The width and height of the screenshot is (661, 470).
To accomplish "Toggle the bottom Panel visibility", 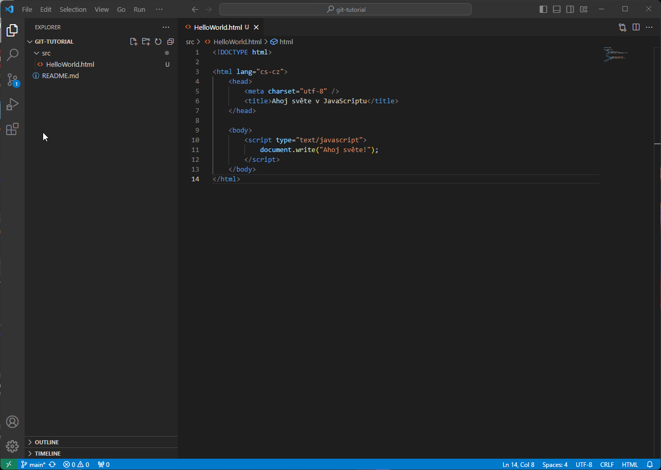I will point(556,9).
